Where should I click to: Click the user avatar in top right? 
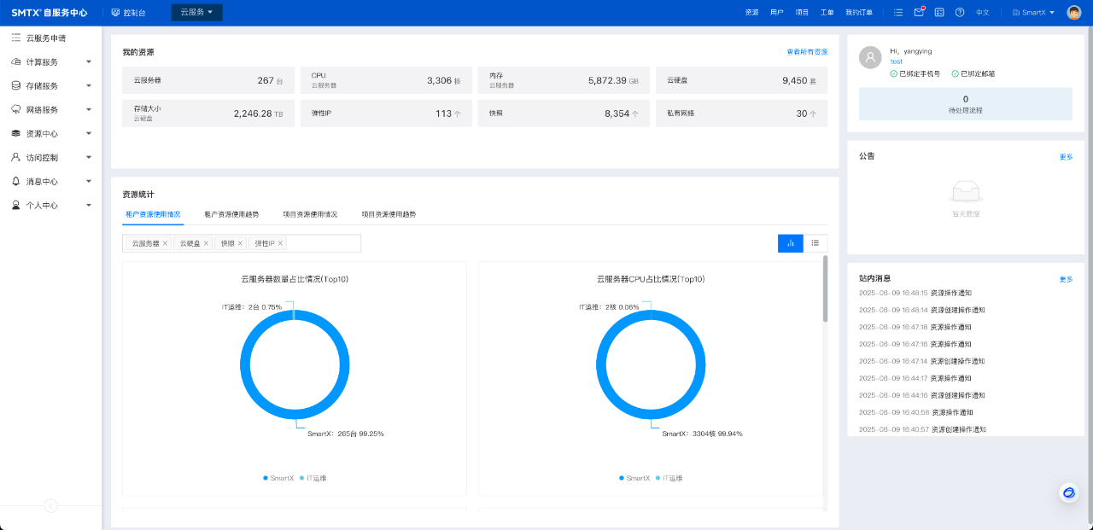tap(1074, 13)
